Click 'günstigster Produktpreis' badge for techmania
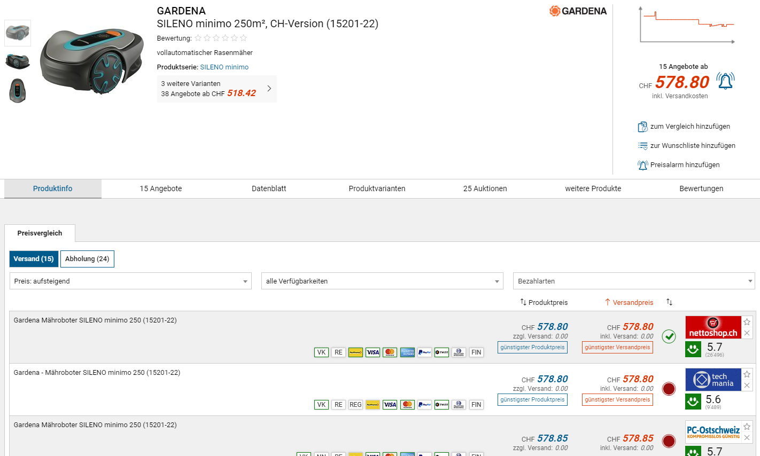The image size is (760, 456). pos(532,399)
